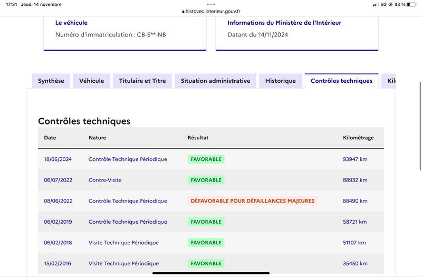The height and width of the screenshot is (277, 422).
Task: Open the Synthèse tab
Action: [51, 81]
